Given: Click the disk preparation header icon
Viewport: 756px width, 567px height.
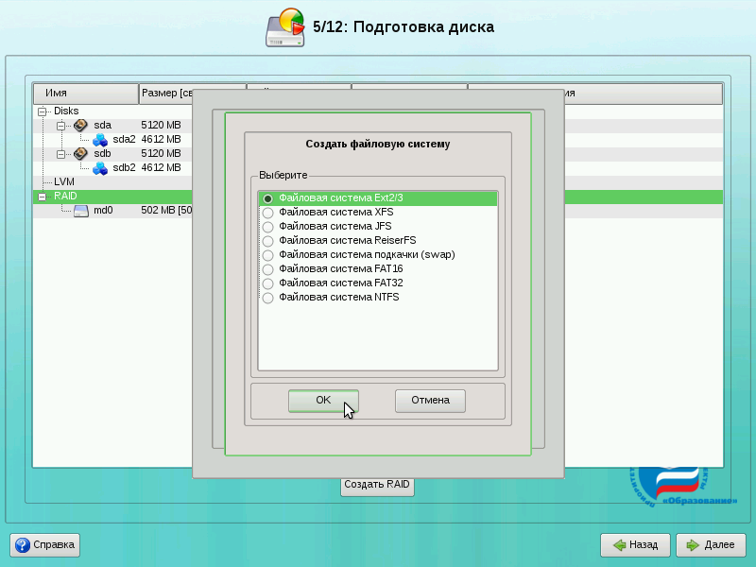Looking at the screenshot, I should (285, 28).
